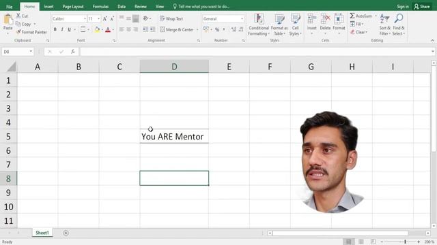This screenshot has width=437, height=245.
Task: Click the zoom slider handle
Action: (x=405, y=242)
